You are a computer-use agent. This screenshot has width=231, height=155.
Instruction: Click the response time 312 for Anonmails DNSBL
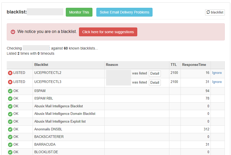[x=206, y=129]
